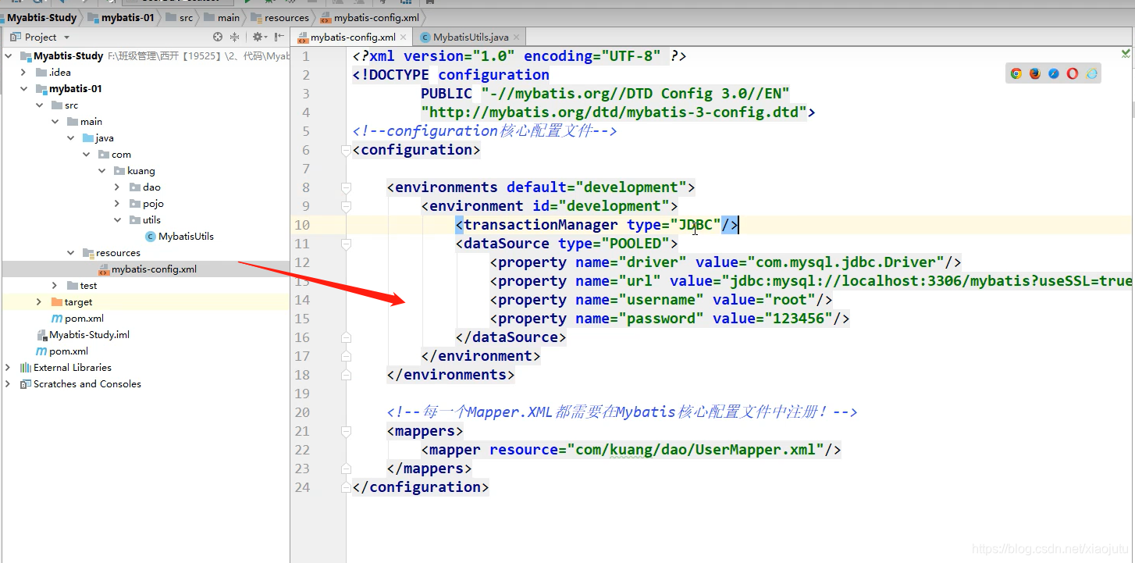Click the collapse all icon in Project panel
This screenshot has width=1135, height=563.
coord(234,37)
